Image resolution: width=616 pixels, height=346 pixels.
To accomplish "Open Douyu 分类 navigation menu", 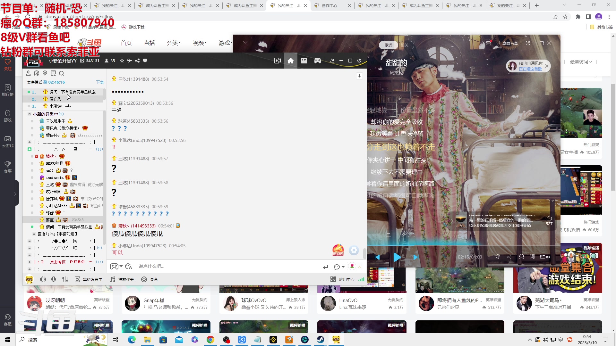I will pyautogui.click(x=174, y=43).
